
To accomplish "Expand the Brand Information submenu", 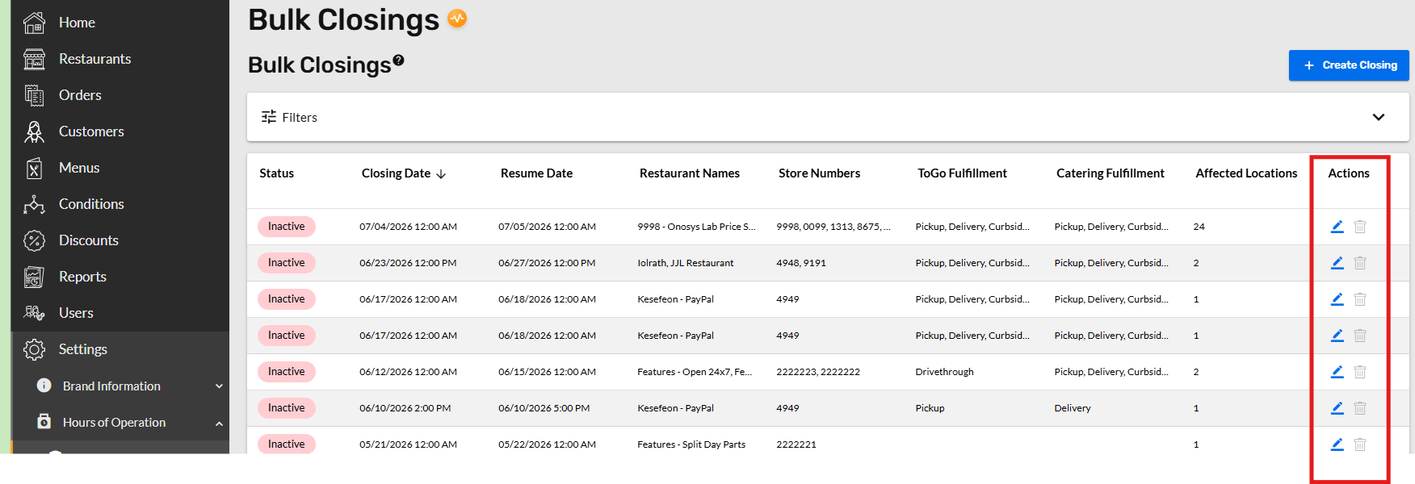I will tap(219, 386).
